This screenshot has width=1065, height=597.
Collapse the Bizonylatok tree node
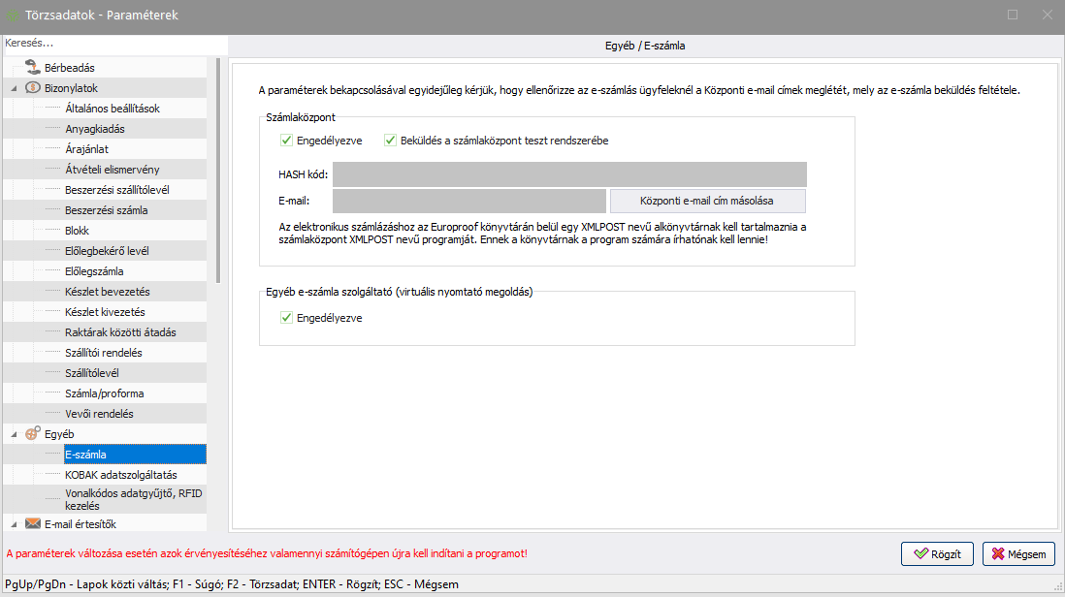[x=14, y=88]
